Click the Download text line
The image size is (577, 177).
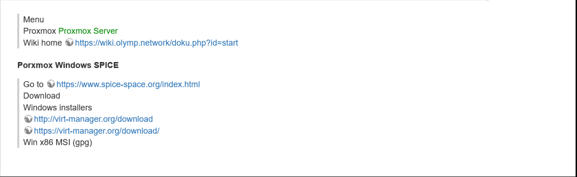(41, 96)
